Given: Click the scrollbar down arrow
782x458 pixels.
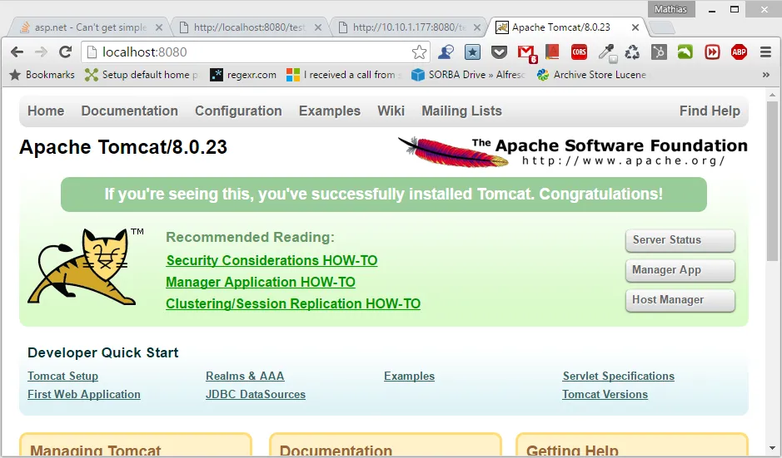Looking at the screenshot, I should click(x=773, y=448).
